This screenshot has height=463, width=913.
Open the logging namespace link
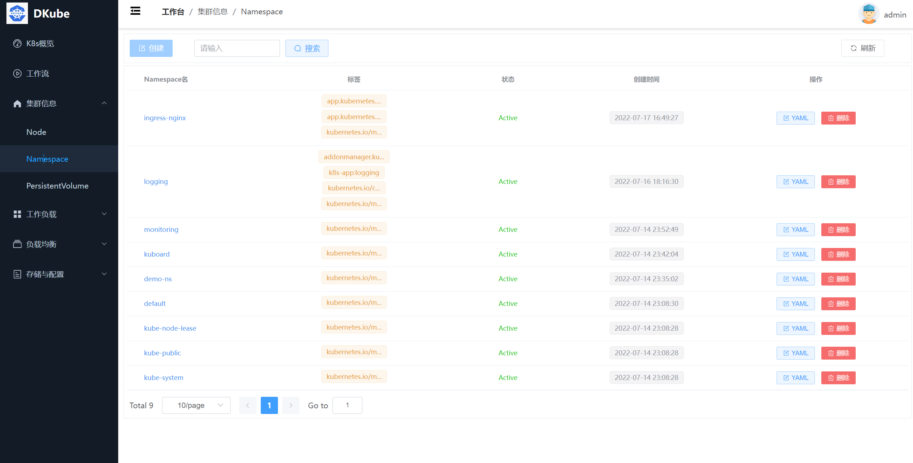coord(156,181)
